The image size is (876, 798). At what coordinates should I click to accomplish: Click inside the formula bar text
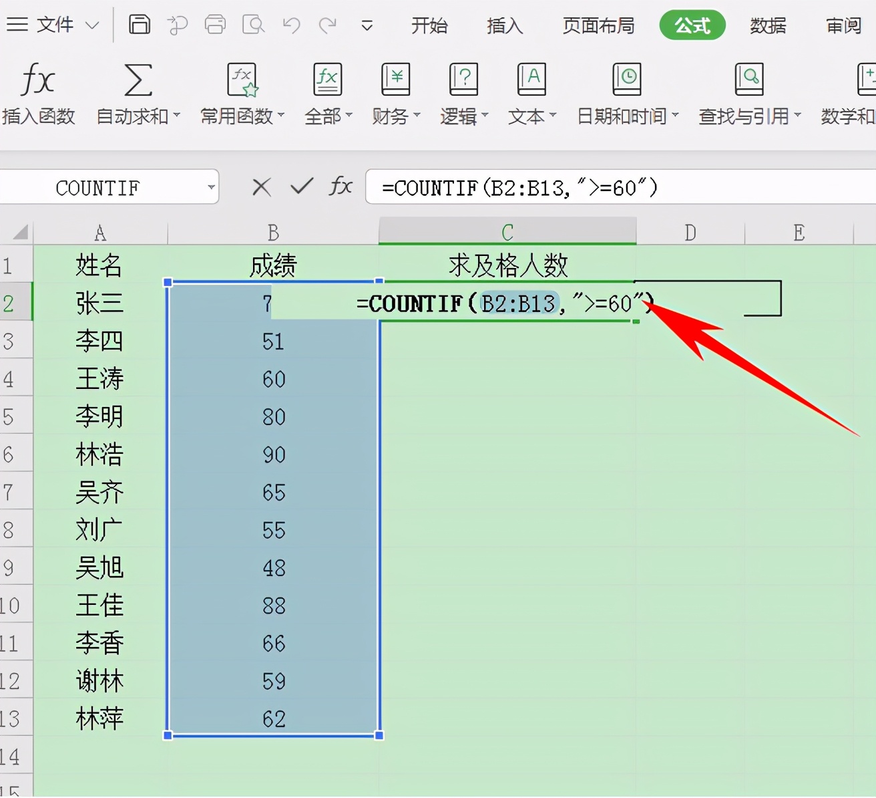[x=519, y=188]
